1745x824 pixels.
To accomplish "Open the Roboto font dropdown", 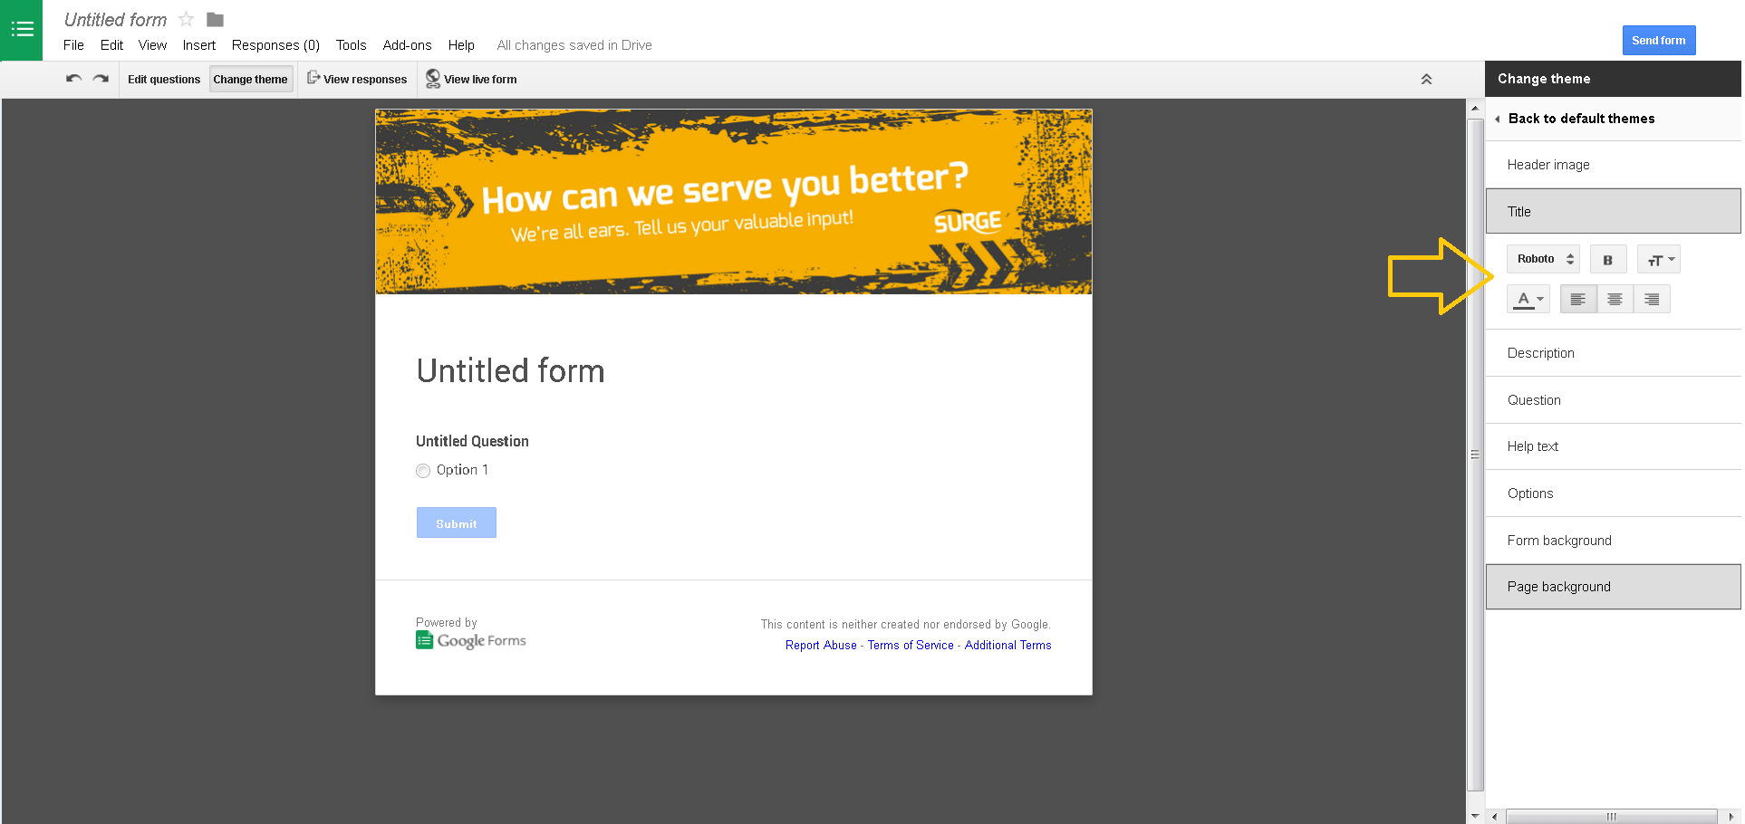I will 1544,260.
